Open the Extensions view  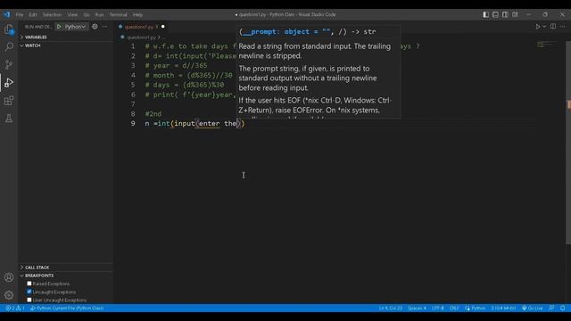click(x=9, y=101)
